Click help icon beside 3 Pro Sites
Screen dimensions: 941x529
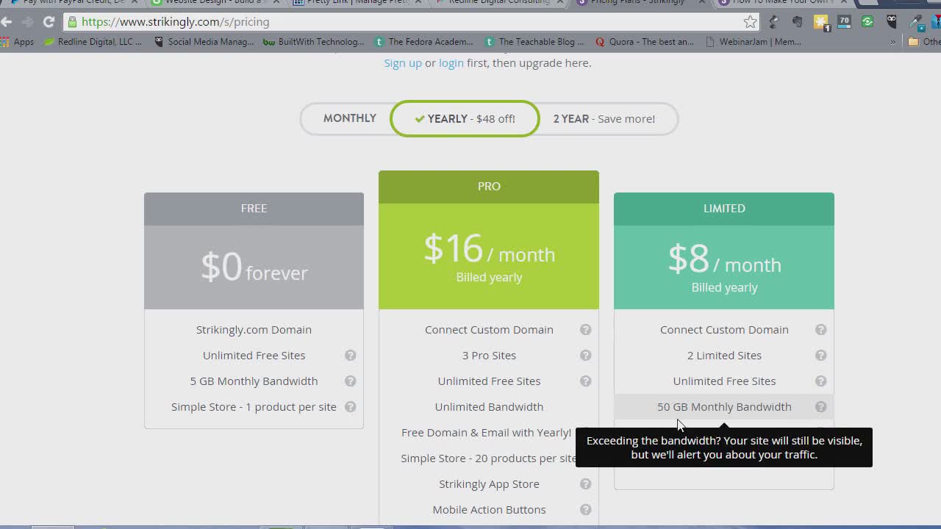point(586,355)
